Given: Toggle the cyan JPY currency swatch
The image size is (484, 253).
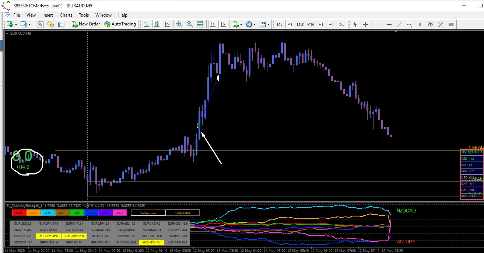Looking at the screenshot, I should pyautogui.click(x=48, y=213).
